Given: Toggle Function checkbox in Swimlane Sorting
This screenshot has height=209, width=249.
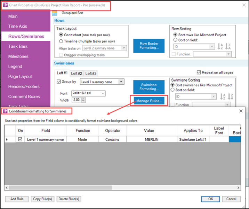Looking at the screenshot, I should (x=172, y=105).
